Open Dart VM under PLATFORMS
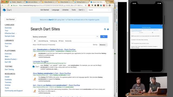 (x=8, y=62)
